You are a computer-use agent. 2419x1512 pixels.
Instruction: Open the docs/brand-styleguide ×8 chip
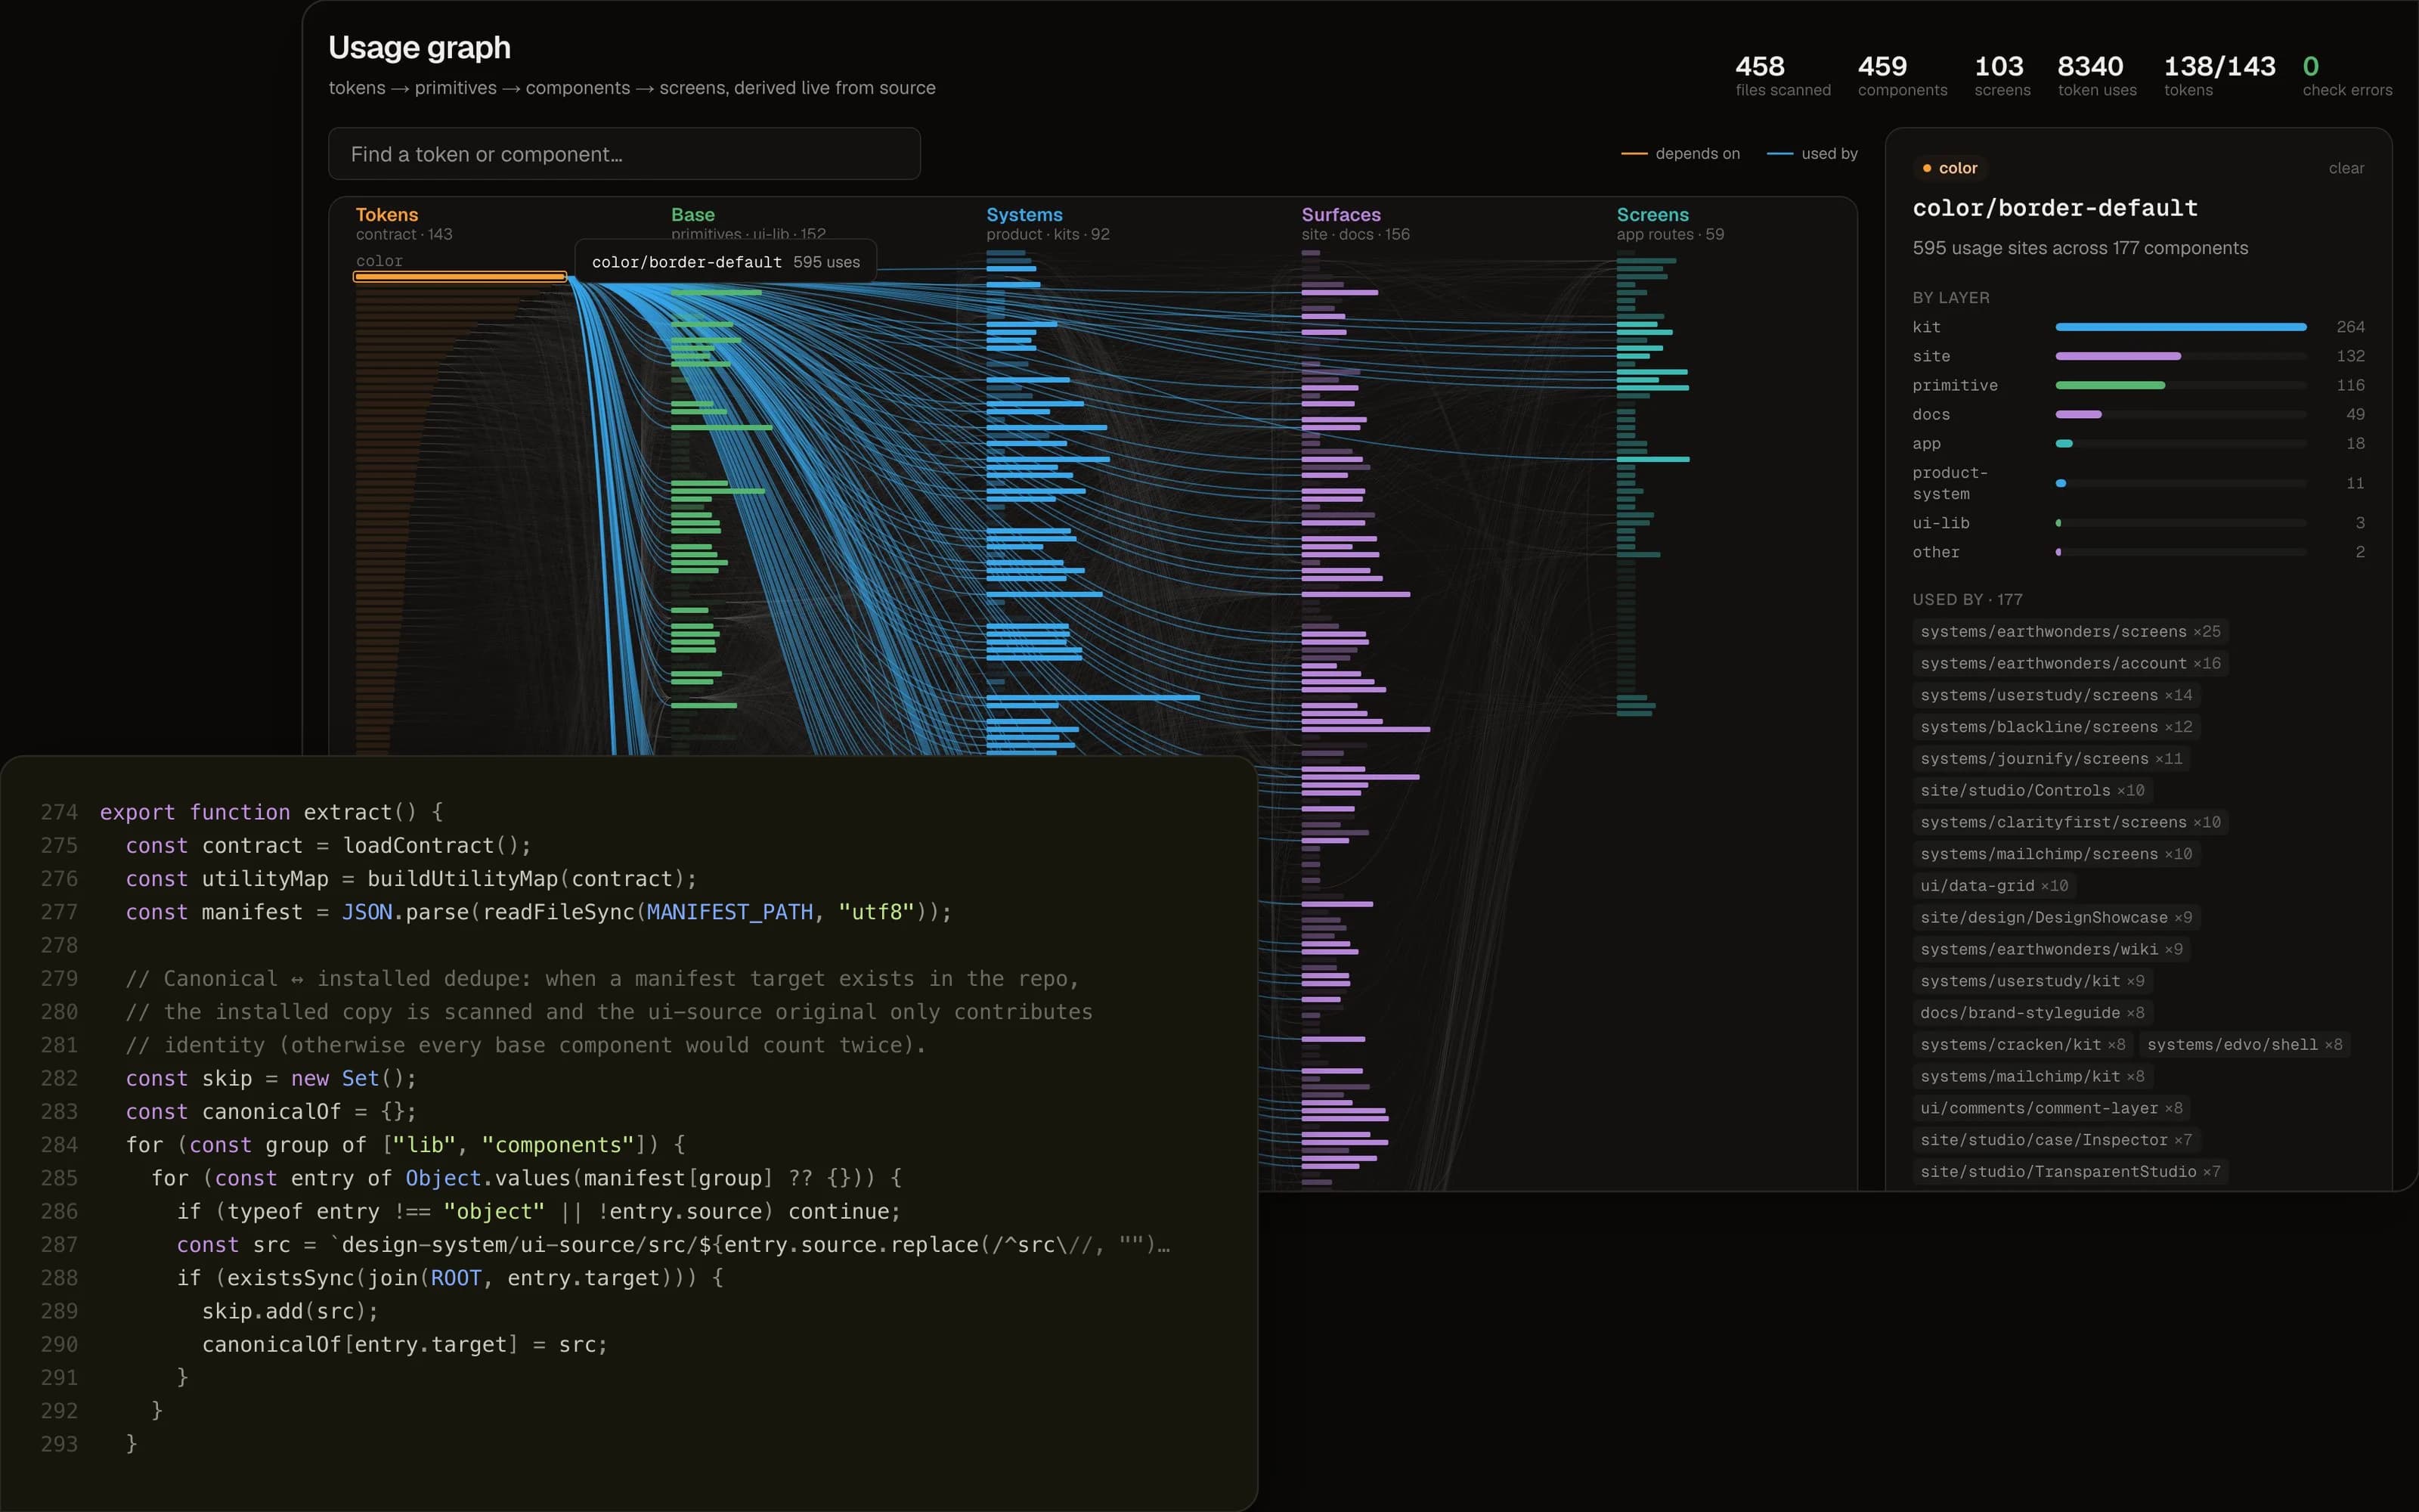[2032, 1013]
